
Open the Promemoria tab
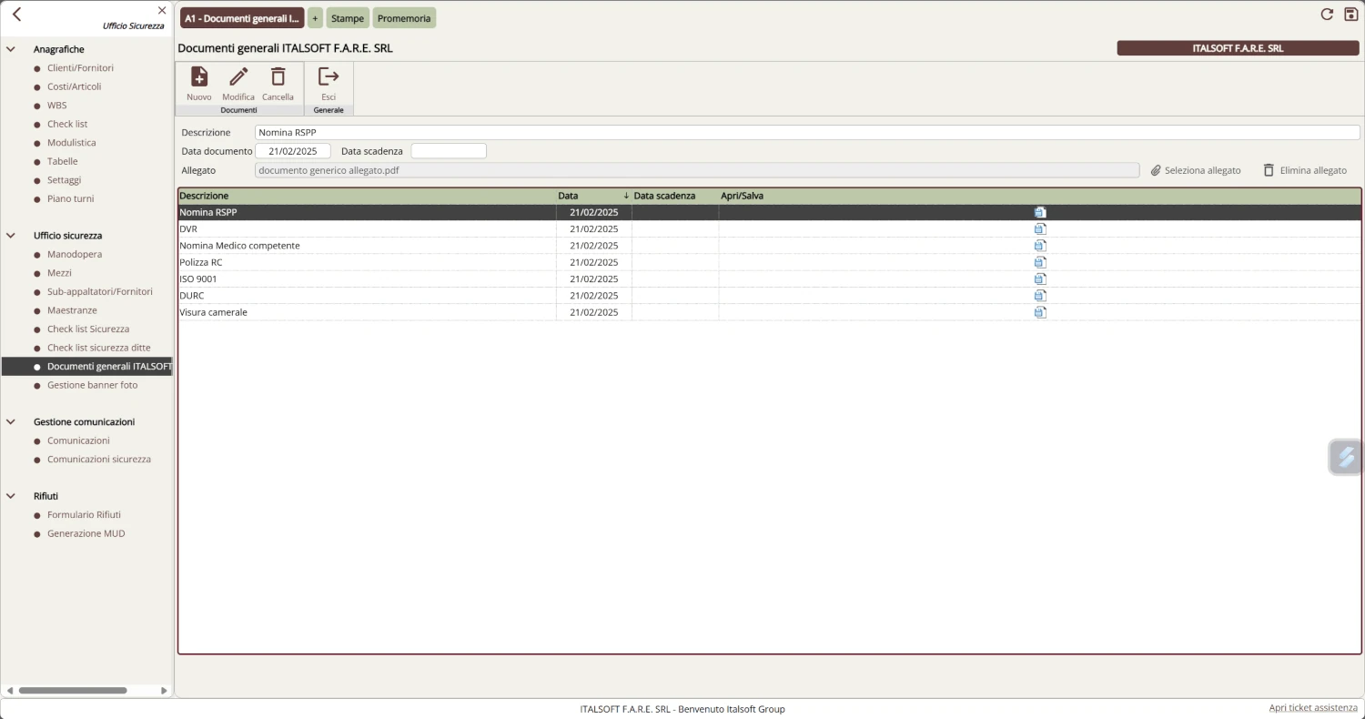[404, 18]
